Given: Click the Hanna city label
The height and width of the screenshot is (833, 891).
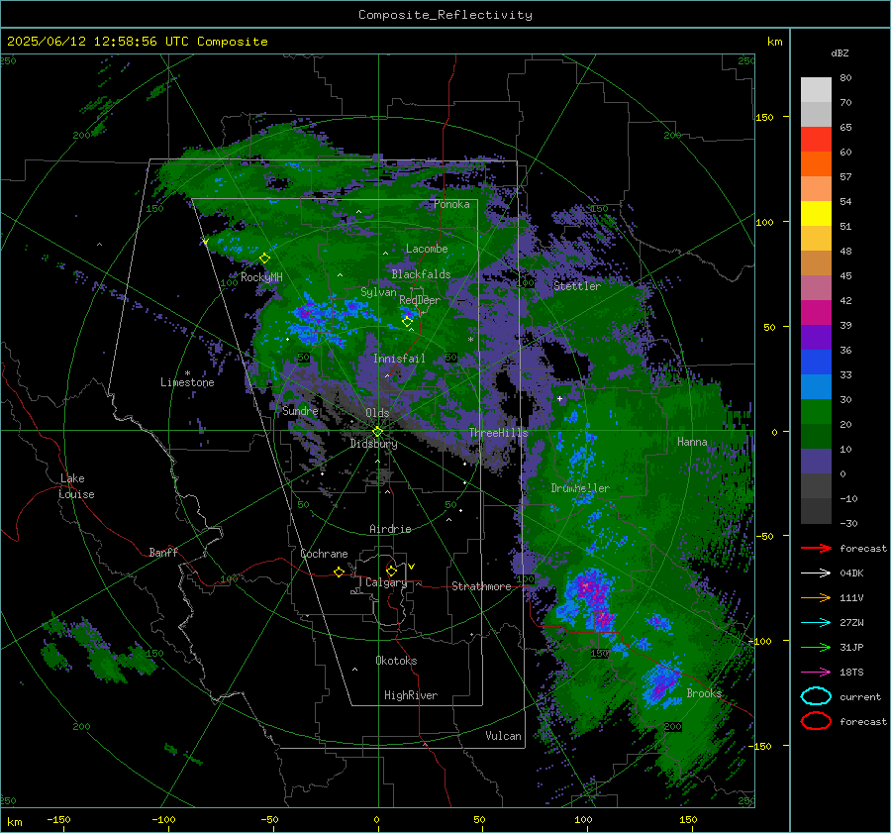Looking at the screenshot, I should 692,442.
